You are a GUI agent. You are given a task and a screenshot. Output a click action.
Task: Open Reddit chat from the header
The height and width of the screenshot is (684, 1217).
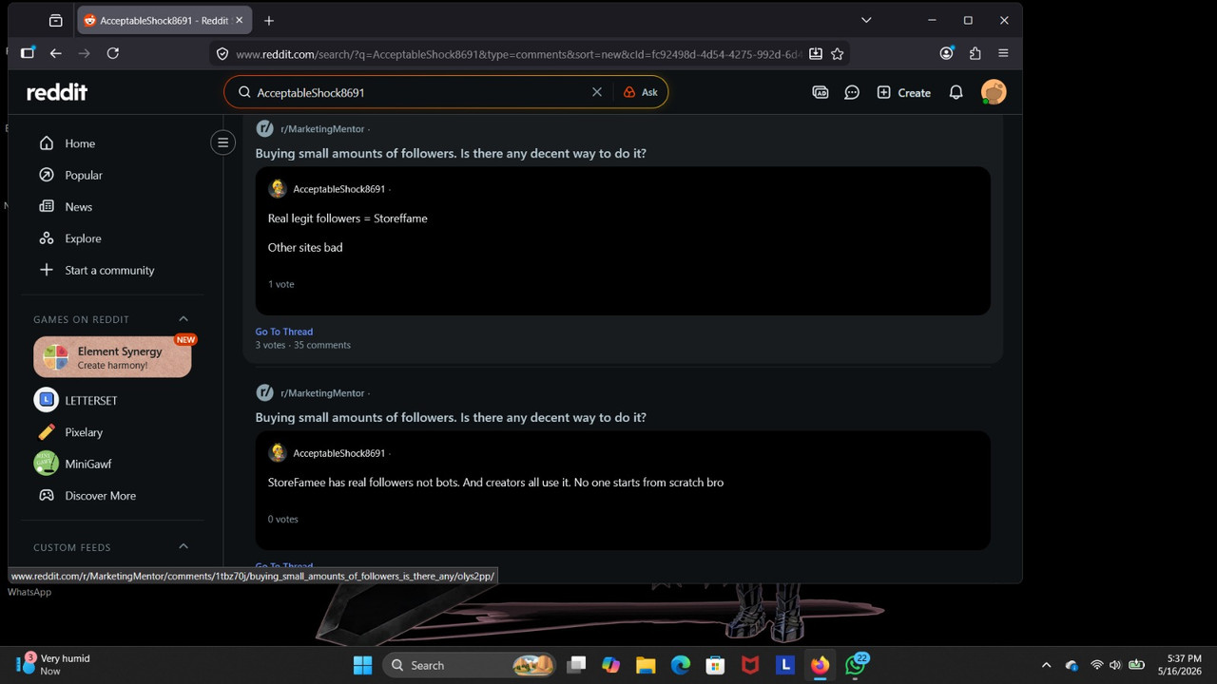[x=852, y=92]
